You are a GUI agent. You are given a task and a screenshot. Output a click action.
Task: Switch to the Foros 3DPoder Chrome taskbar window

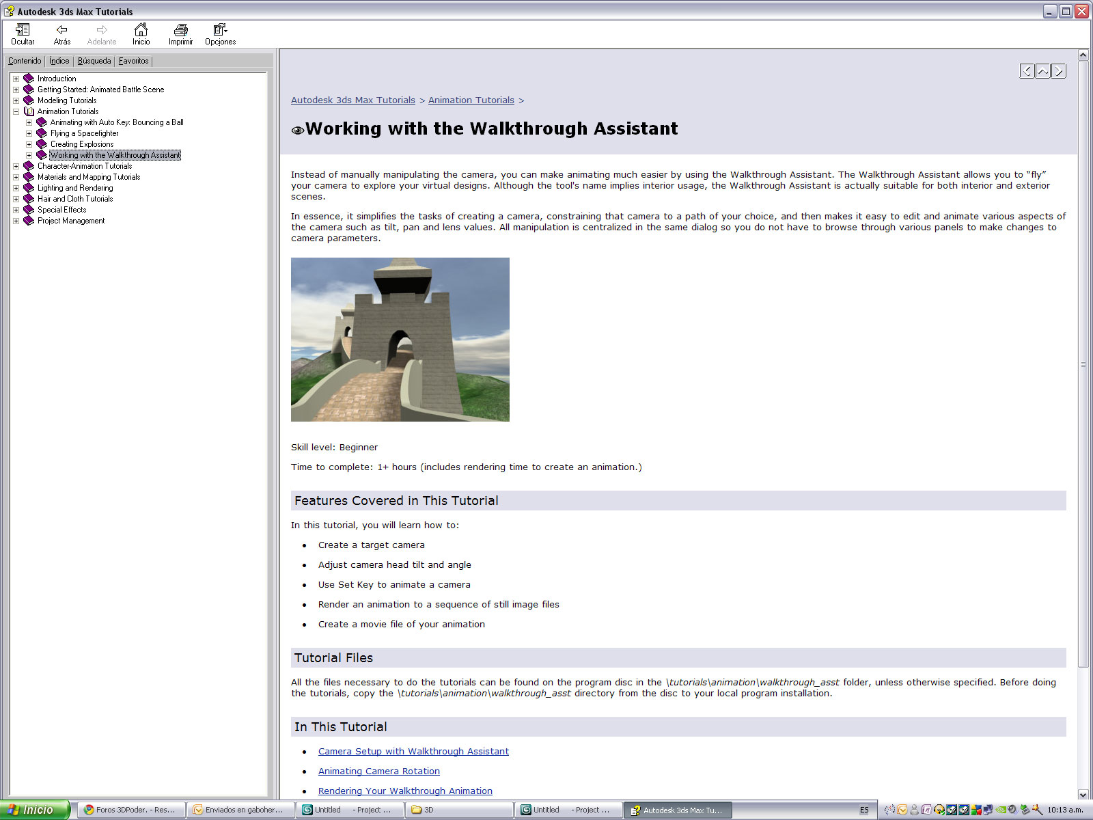[x=130, y=810]
